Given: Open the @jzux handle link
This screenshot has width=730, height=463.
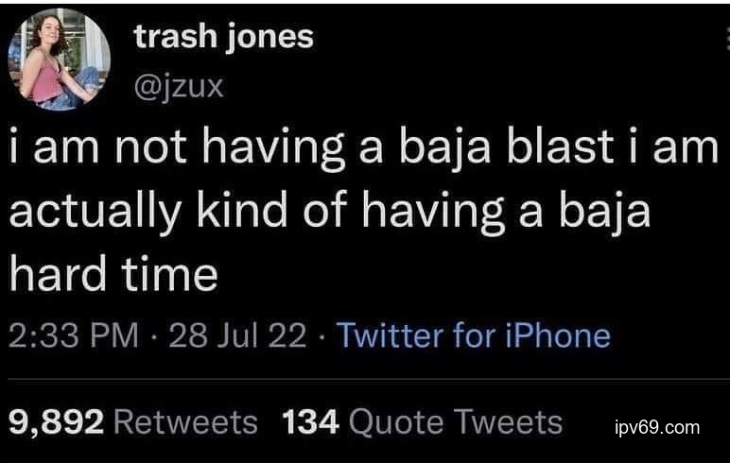Looking at the screenshot, I should (179, 87).
